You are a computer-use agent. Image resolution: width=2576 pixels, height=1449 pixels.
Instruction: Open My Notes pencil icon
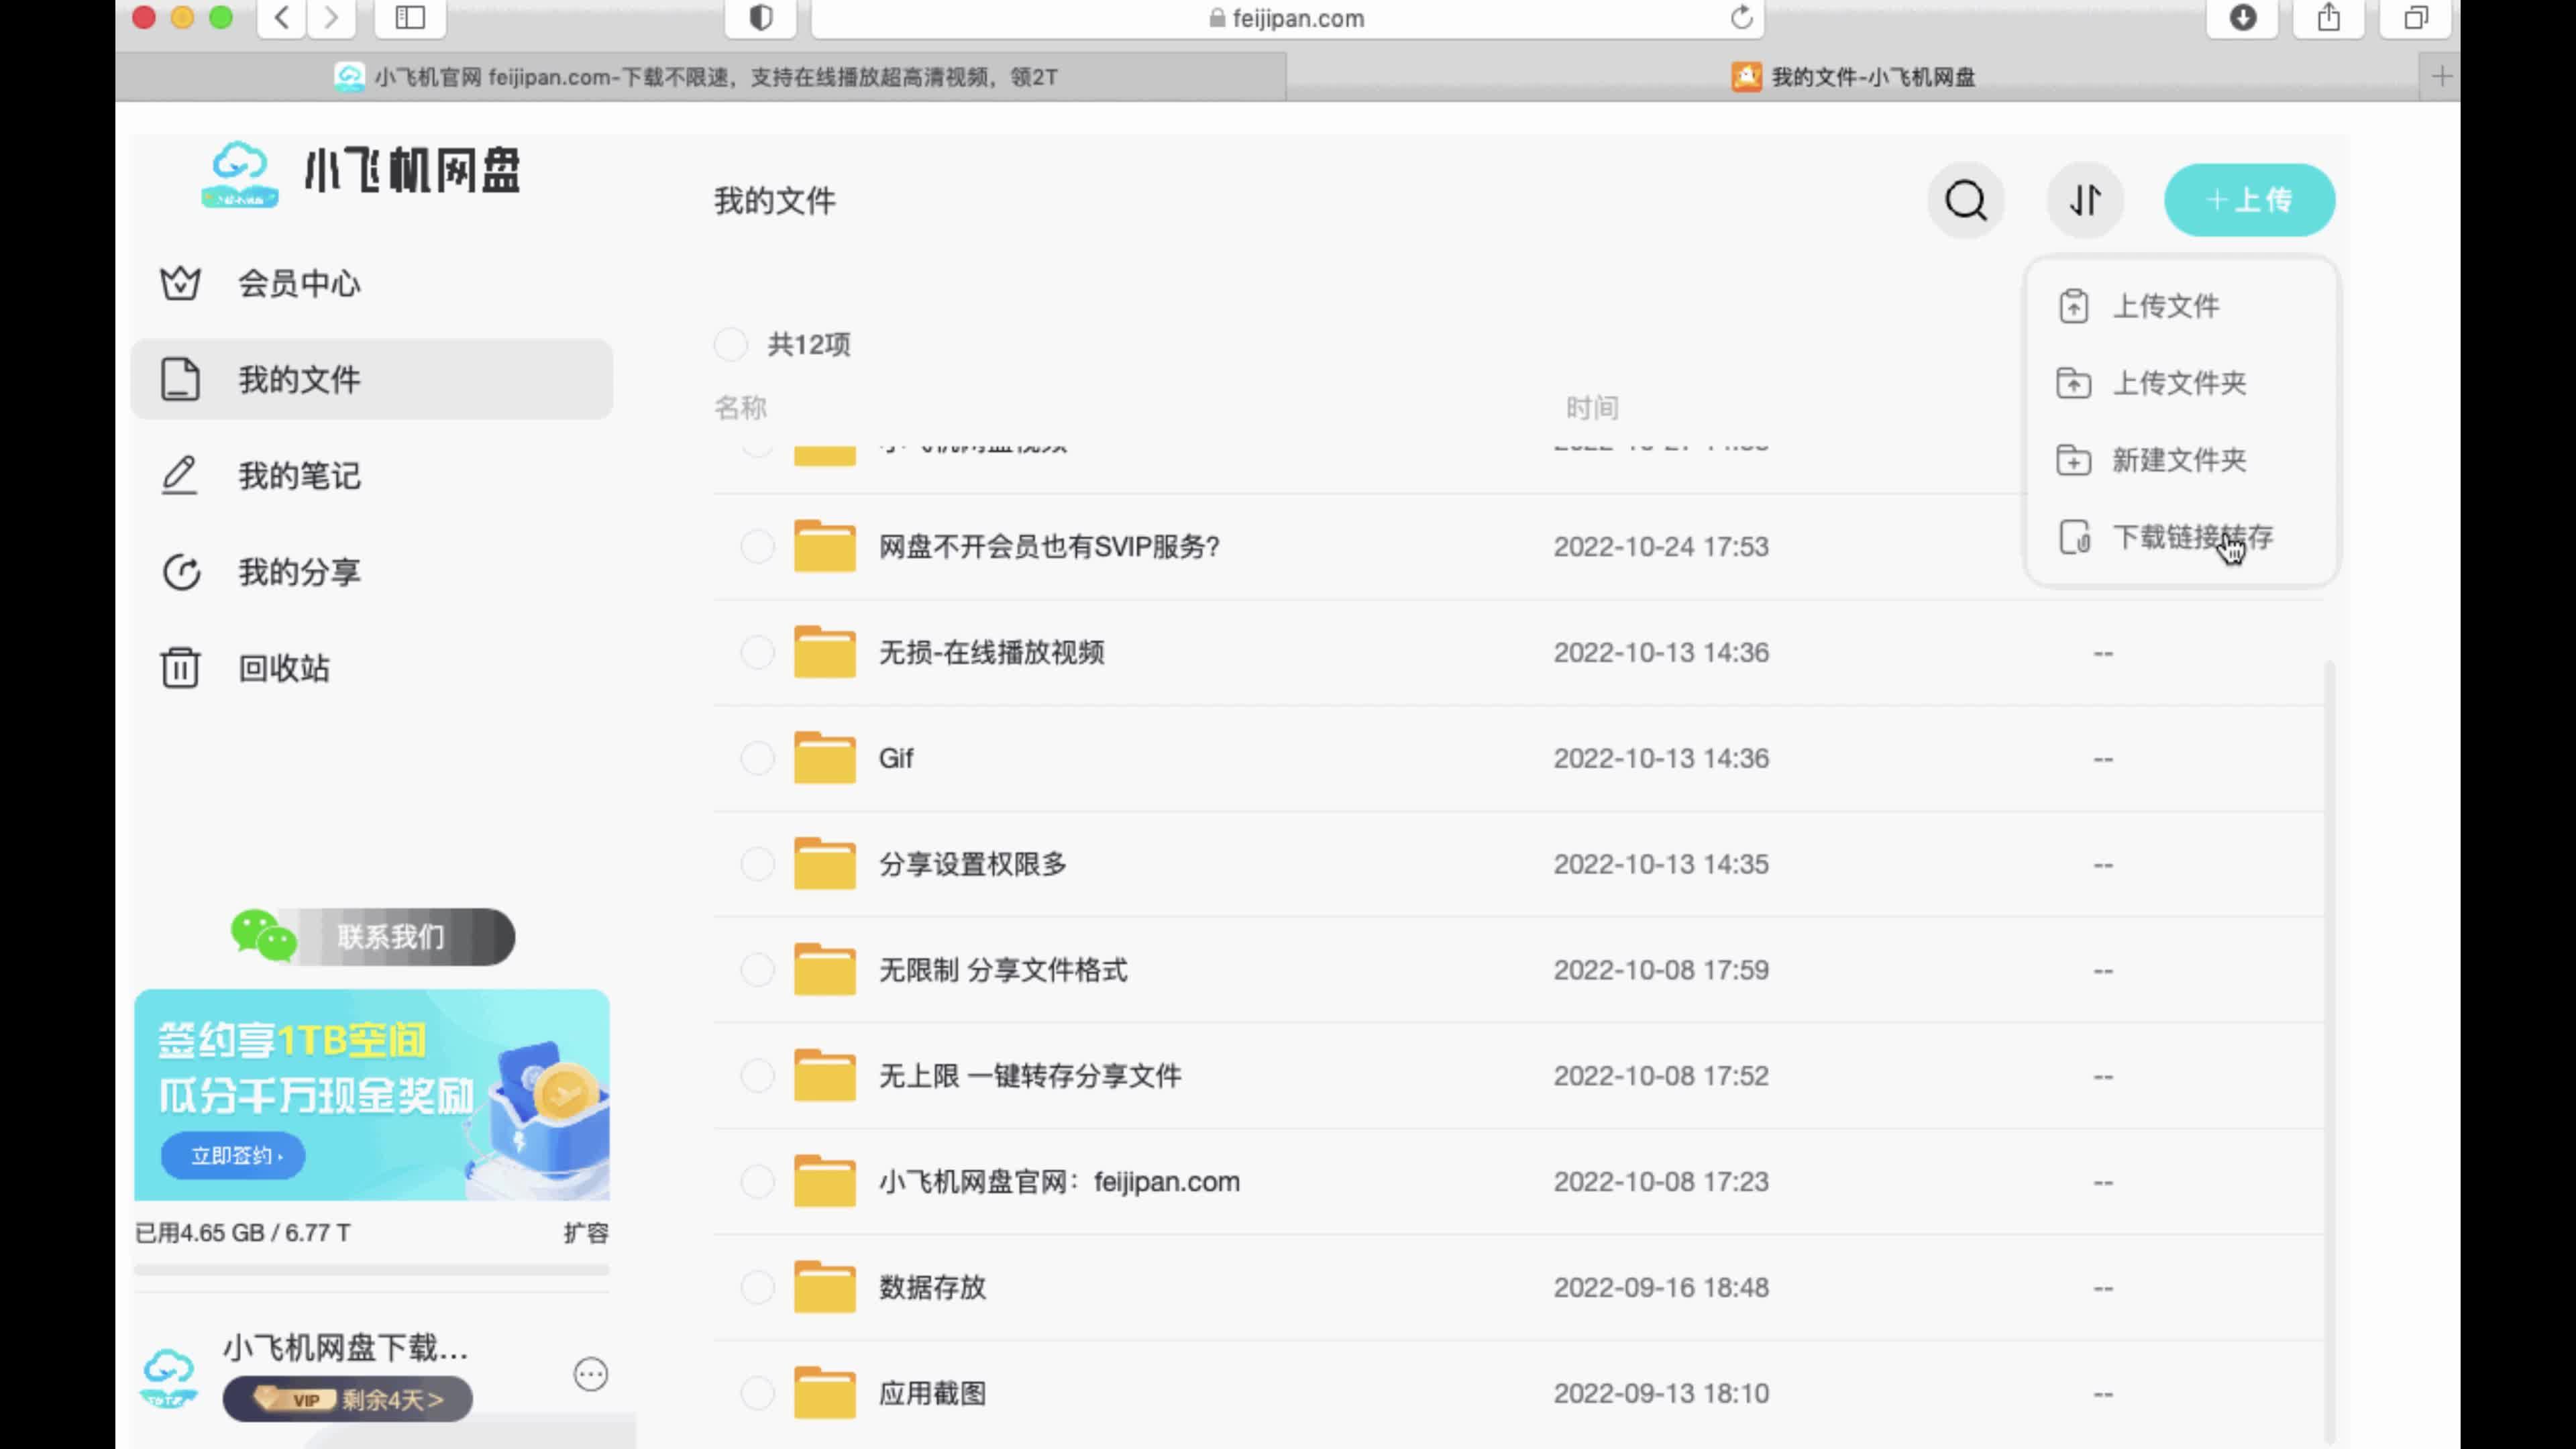181,475
